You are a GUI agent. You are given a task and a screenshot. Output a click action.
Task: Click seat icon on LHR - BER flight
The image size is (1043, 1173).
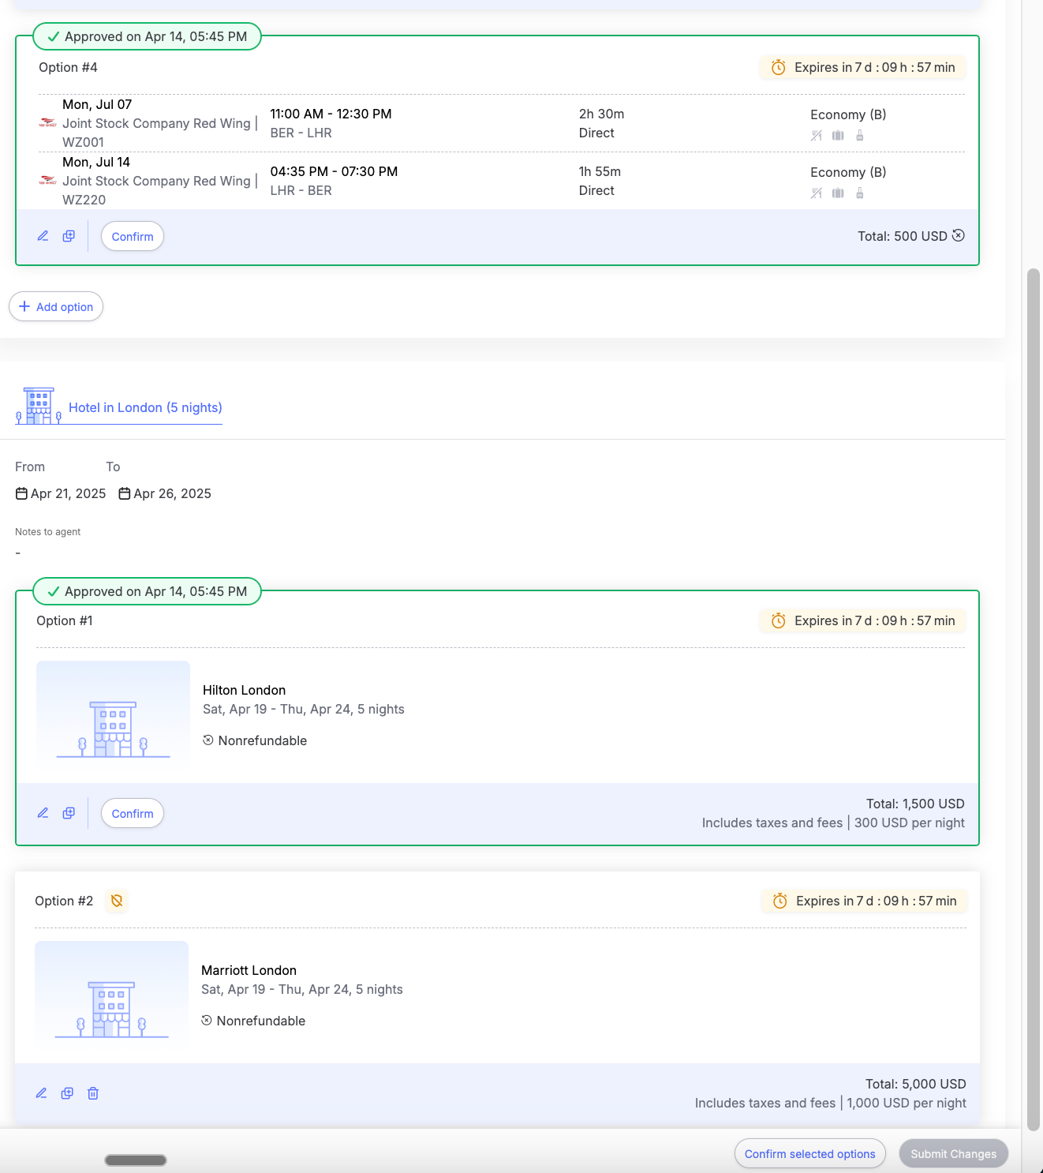pyautogui.click(x=860, y=193)
